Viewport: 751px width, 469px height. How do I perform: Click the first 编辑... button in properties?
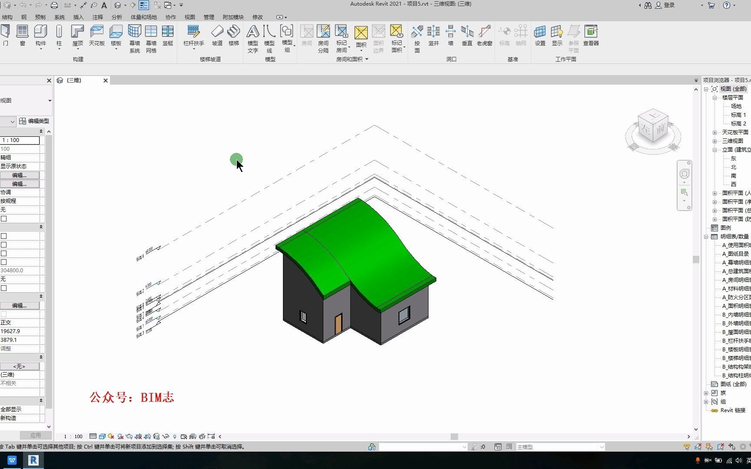tap(19, 175)
